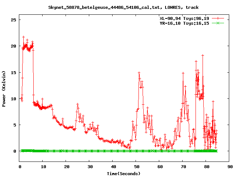Click y-axis tick label 20
Screen dimensions: 237x177
(13, 46)
